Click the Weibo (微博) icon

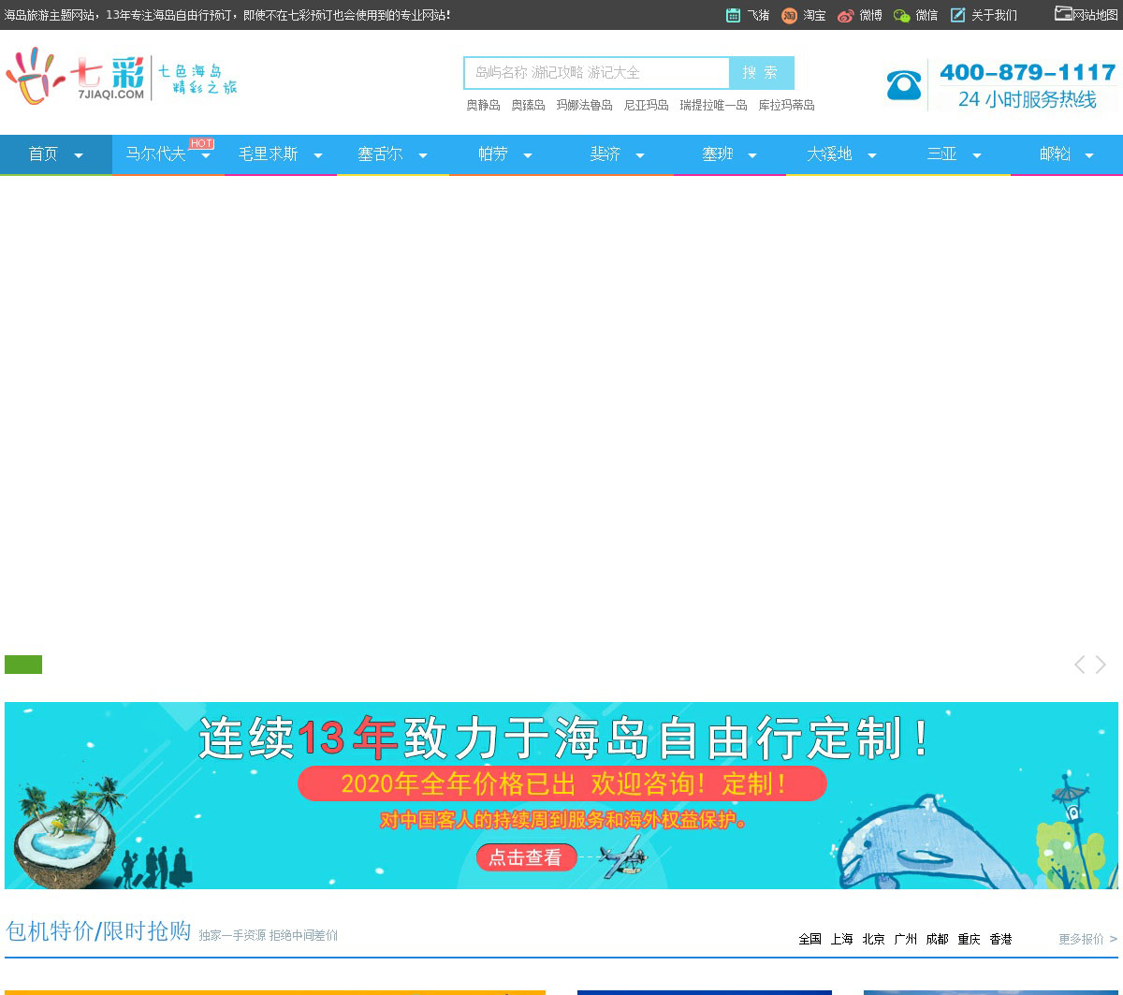[846, 15]
